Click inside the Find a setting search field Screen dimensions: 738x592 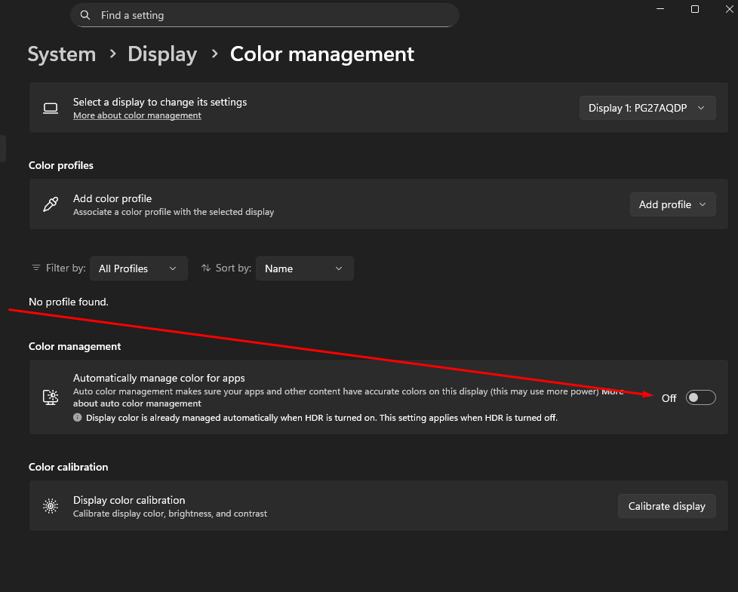coord(264,15)
